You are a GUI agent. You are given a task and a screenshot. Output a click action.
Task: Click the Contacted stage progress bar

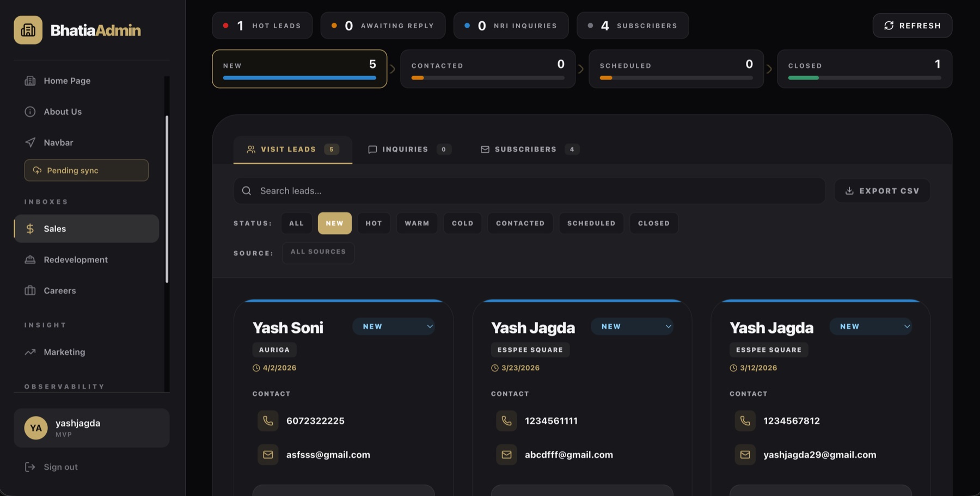(x=488, y=78)
